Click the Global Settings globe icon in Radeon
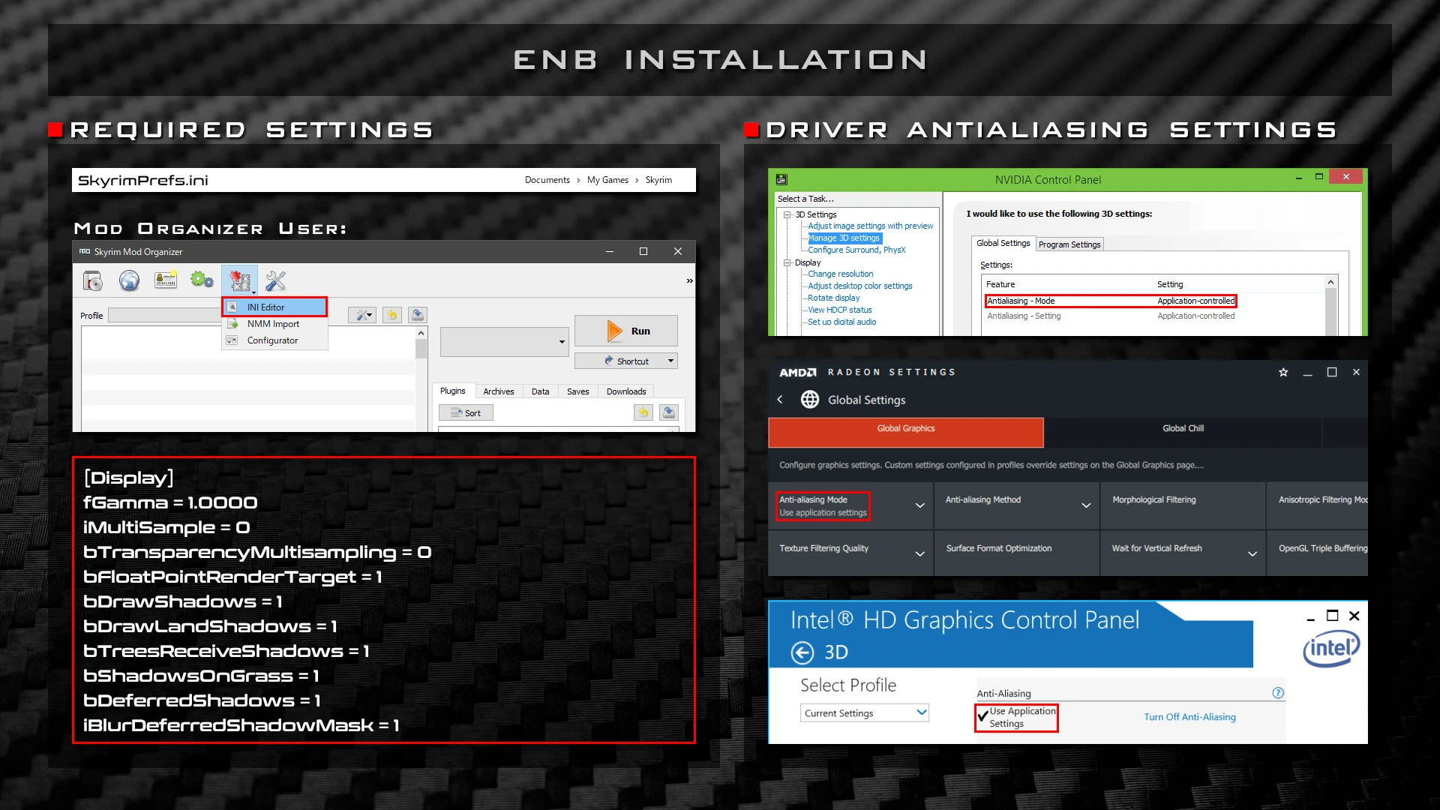 tap(810, 400)
